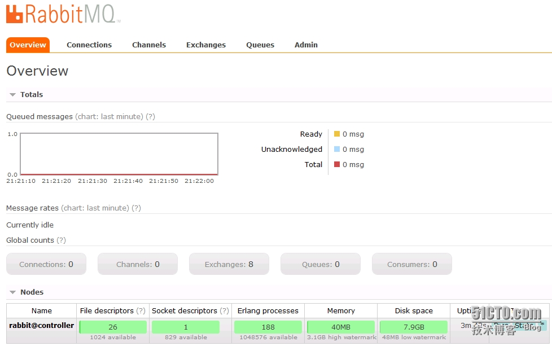Screen dimensions: 552x346
Task: Open the Admin tab
Action: [x=306, y=45]
